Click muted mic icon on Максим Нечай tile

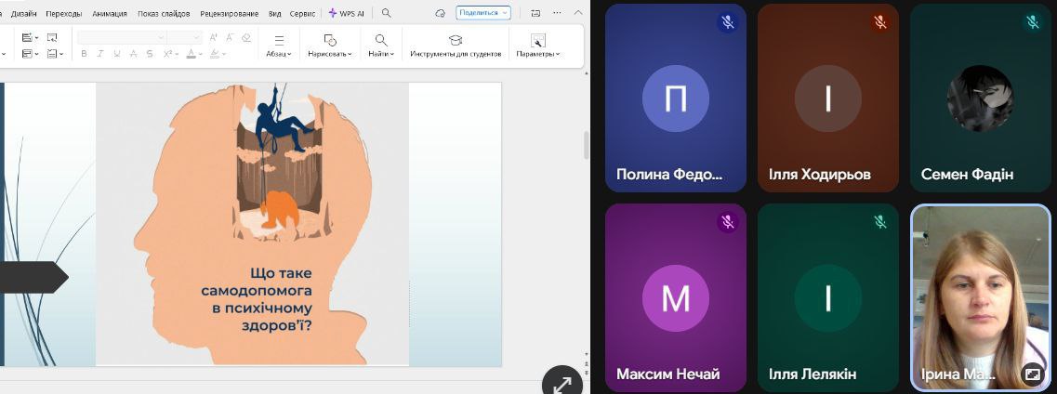tap(727, 221)
